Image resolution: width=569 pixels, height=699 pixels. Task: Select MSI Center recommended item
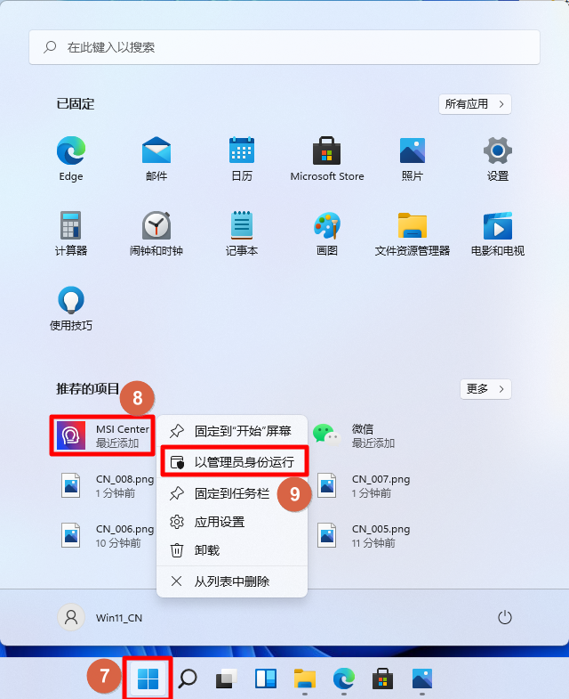[102, 435]
